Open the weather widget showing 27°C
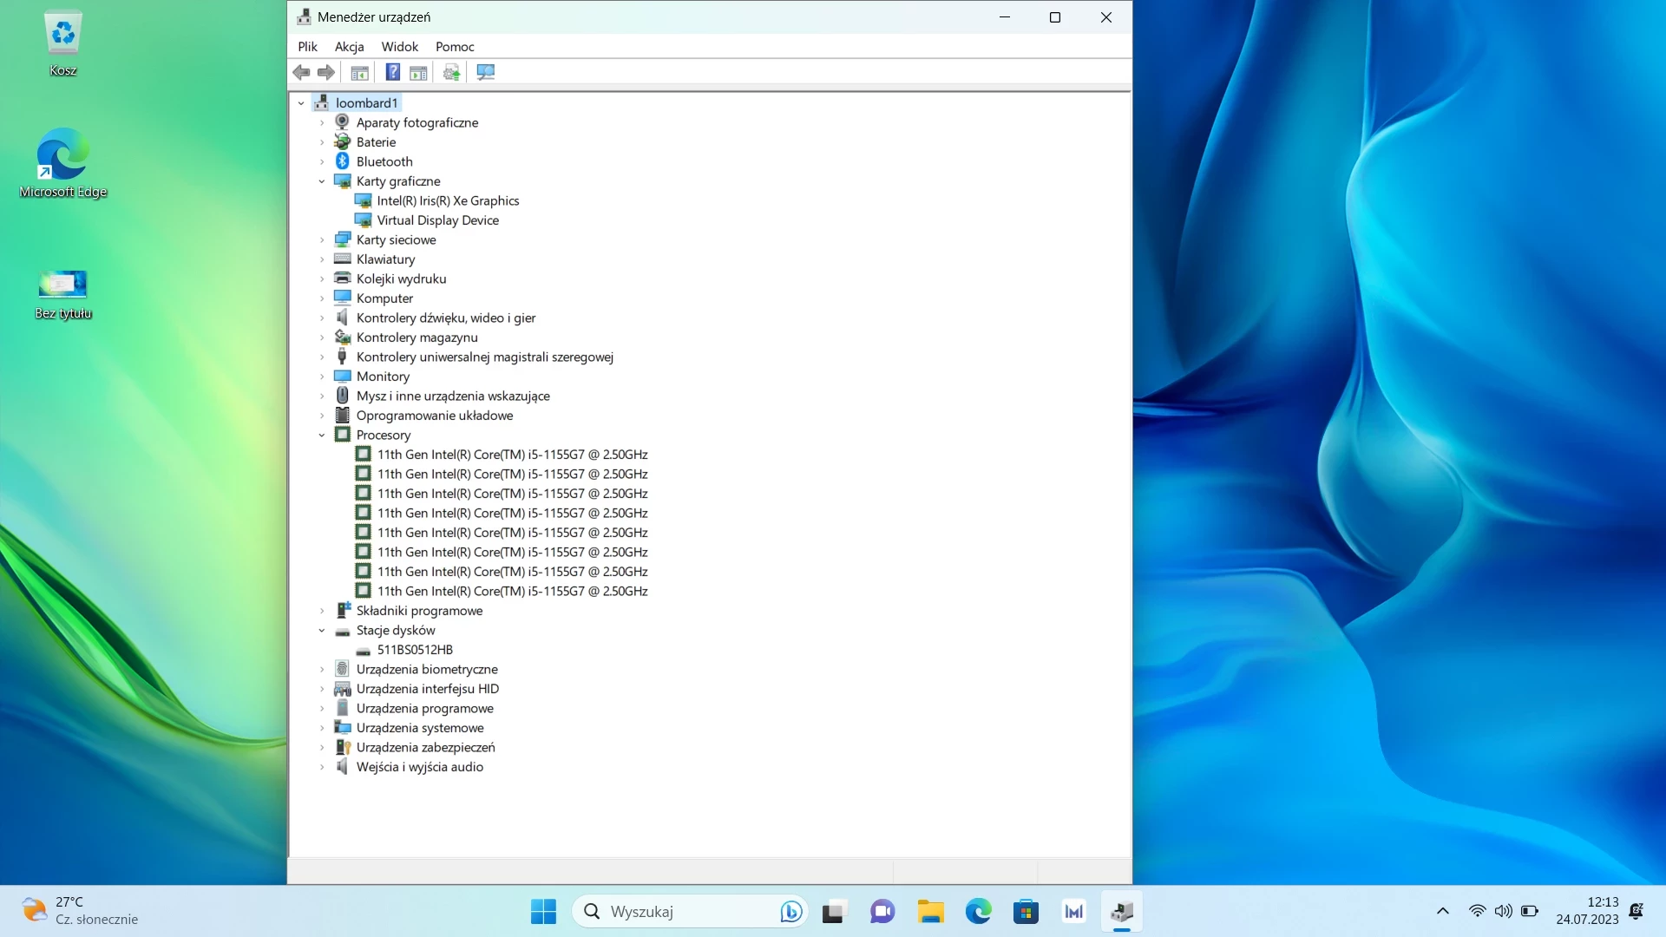This screenshot has width=1666, height=937. point(80,911)
